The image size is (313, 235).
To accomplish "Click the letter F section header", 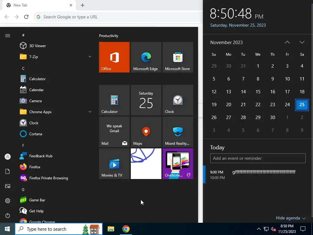I will 23,145.
